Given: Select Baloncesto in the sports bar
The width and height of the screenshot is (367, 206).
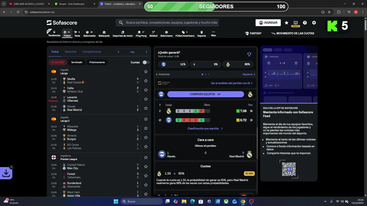Looking at the screenshot, I should [89, 34].
